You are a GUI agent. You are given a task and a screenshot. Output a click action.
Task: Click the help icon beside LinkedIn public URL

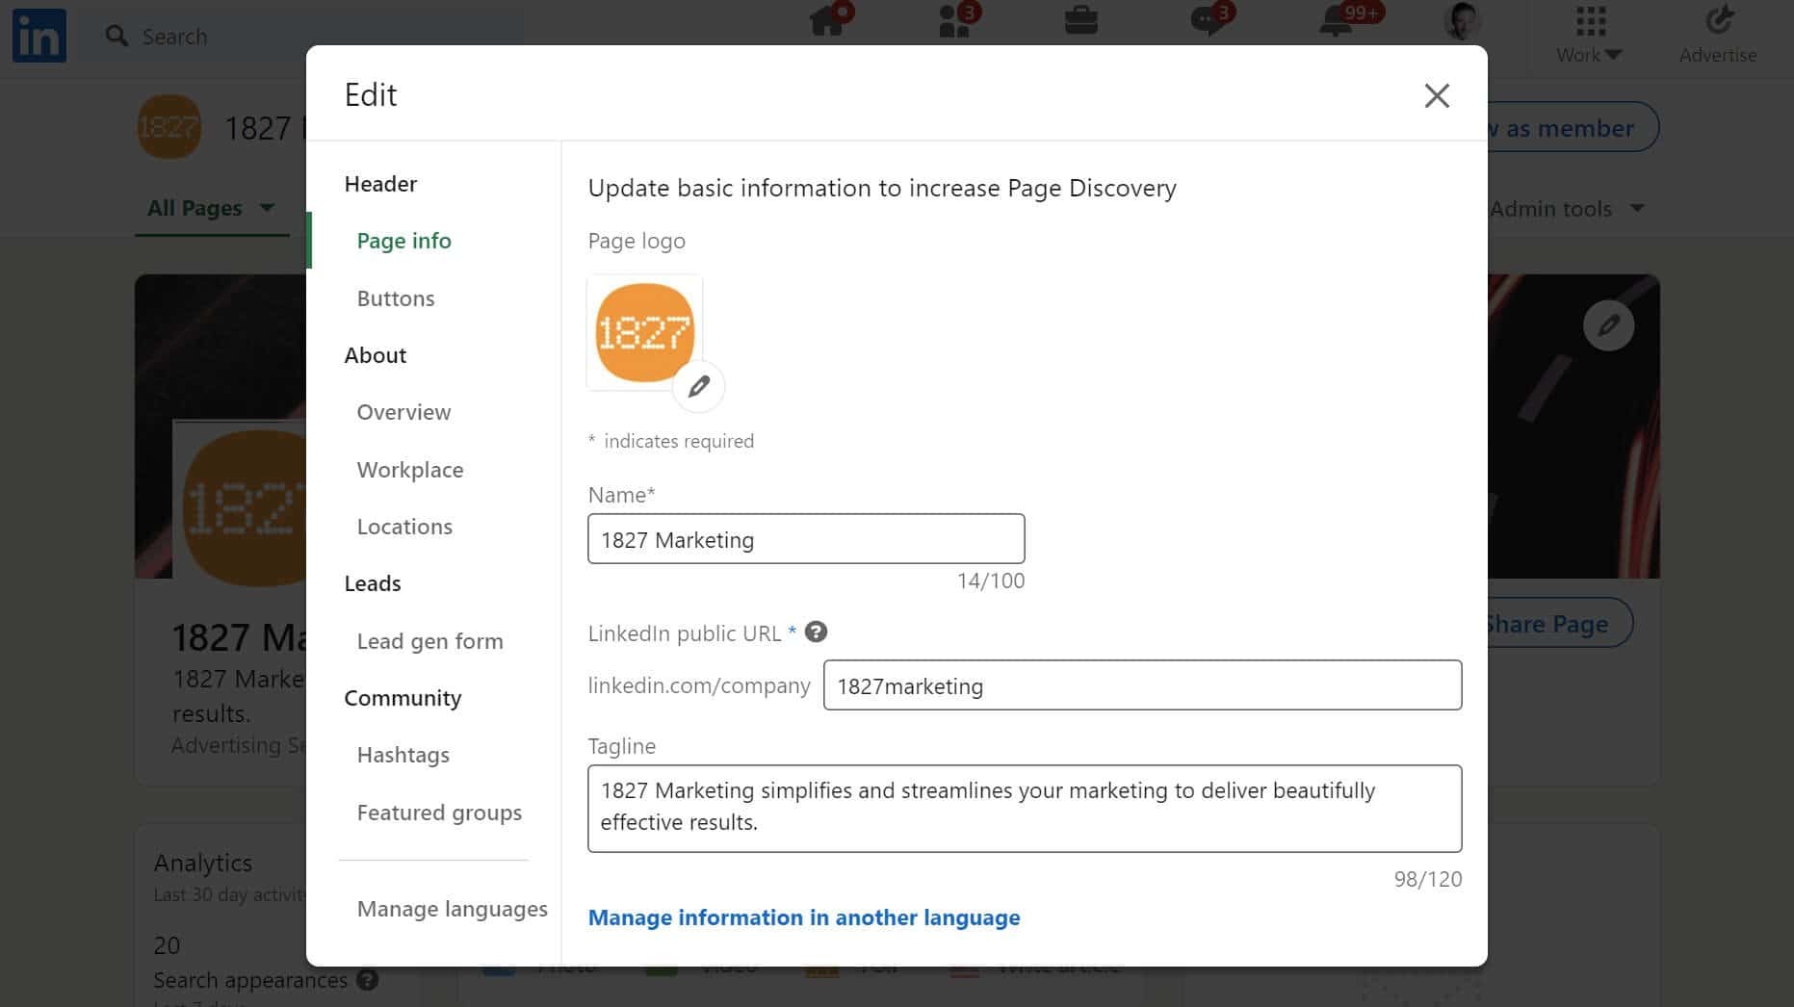(x=816, y=633)
